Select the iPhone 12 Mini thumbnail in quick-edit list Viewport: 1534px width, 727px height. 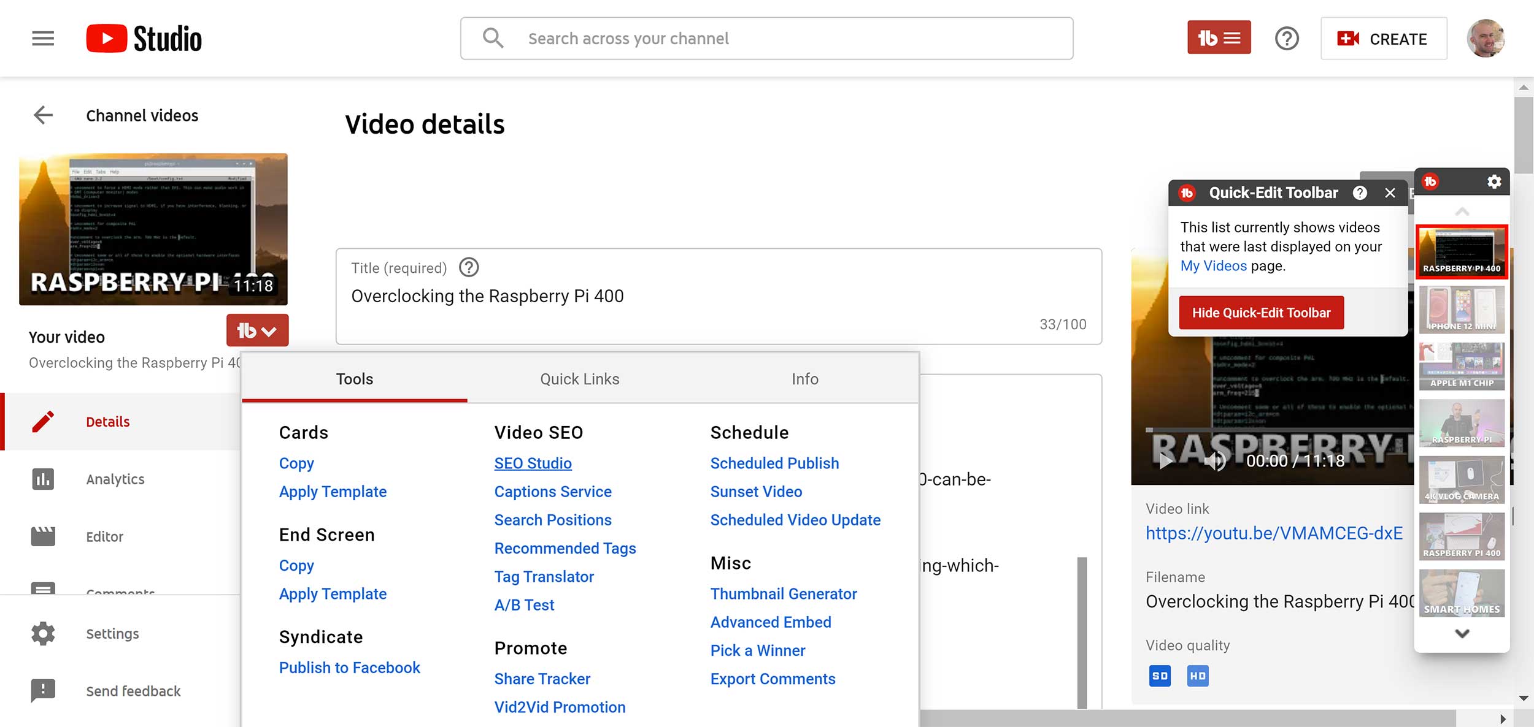coord(1462,309)
